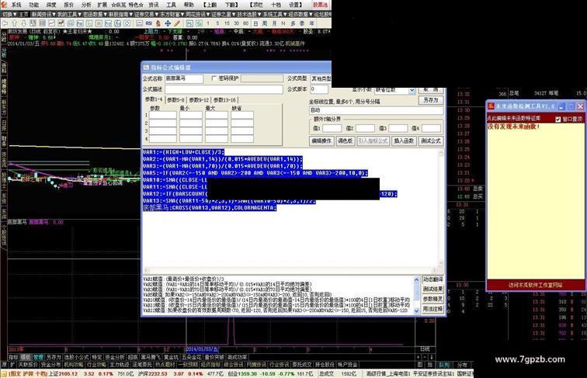Click the 公式名称 input field
Viewport: 587px width, 378px height.
pos(184,78)
